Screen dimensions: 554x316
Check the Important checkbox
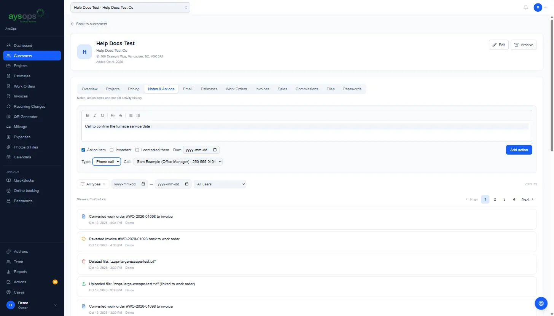(111, 150)
